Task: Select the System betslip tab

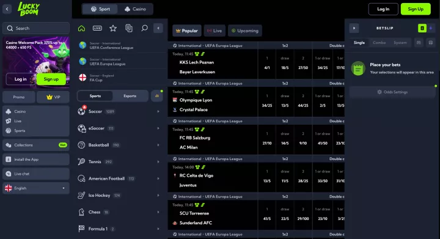Action: [400, 43]
